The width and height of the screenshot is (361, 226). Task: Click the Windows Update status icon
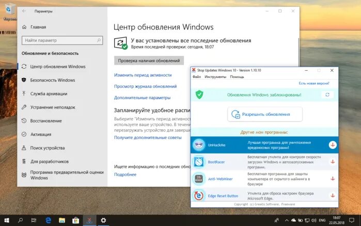pos(121,43)
